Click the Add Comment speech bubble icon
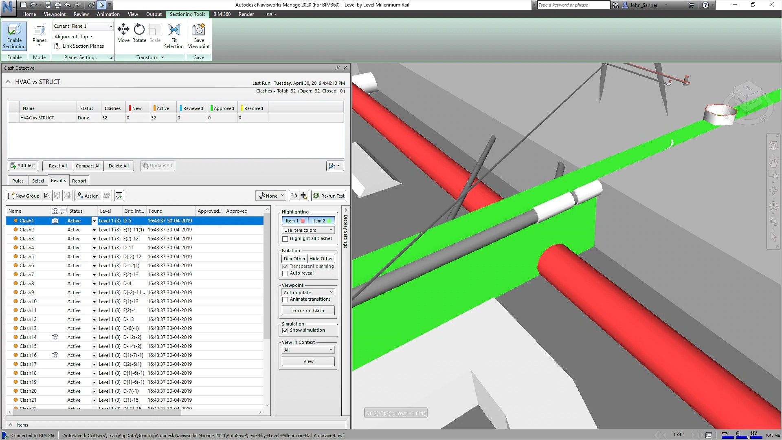Image resolution: width=782 pixels, height=440 pixels. [x=119, y=196]
